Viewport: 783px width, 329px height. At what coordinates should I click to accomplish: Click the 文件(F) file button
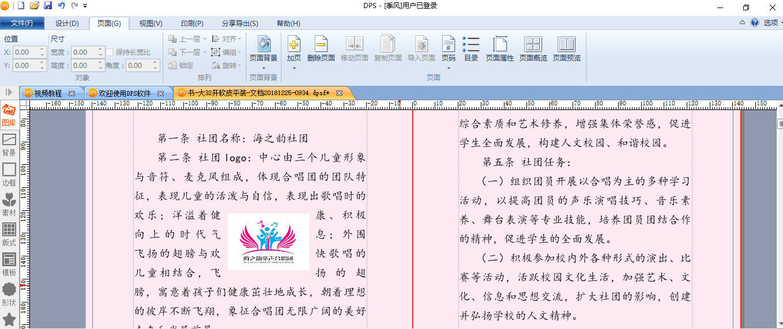click(22, 23)
